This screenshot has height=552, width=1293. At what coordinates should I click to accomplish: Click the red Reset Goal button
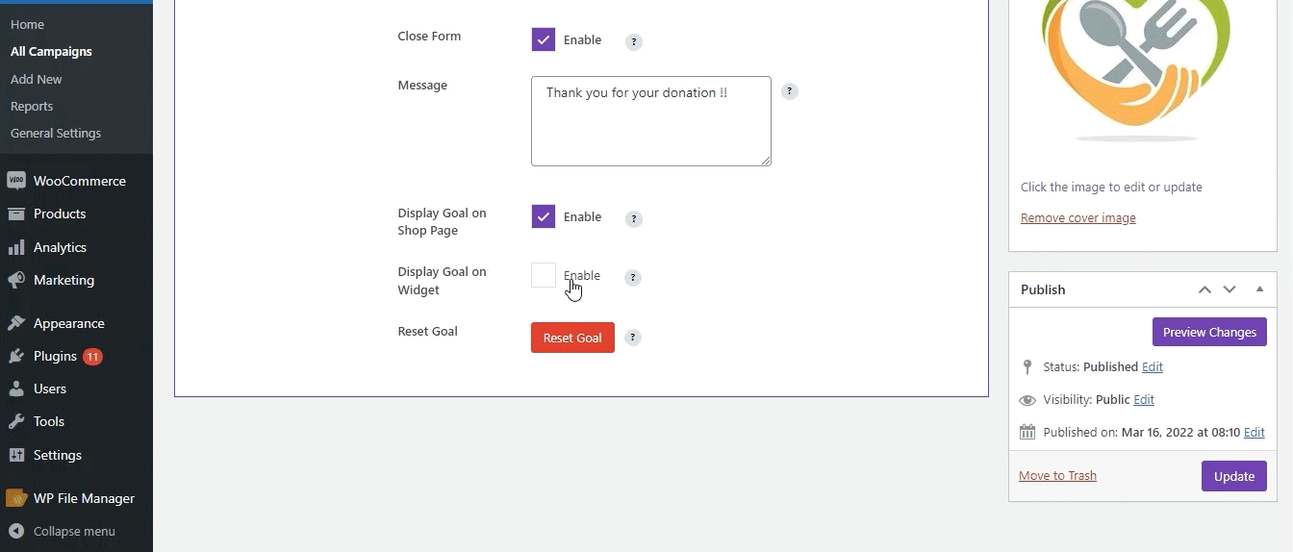pyautogui.click(x=572, y=338)
